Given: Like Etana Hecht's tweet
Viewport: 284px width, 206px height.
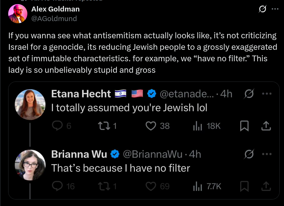Looking at the screenshot, I should [x=150, y=126].
